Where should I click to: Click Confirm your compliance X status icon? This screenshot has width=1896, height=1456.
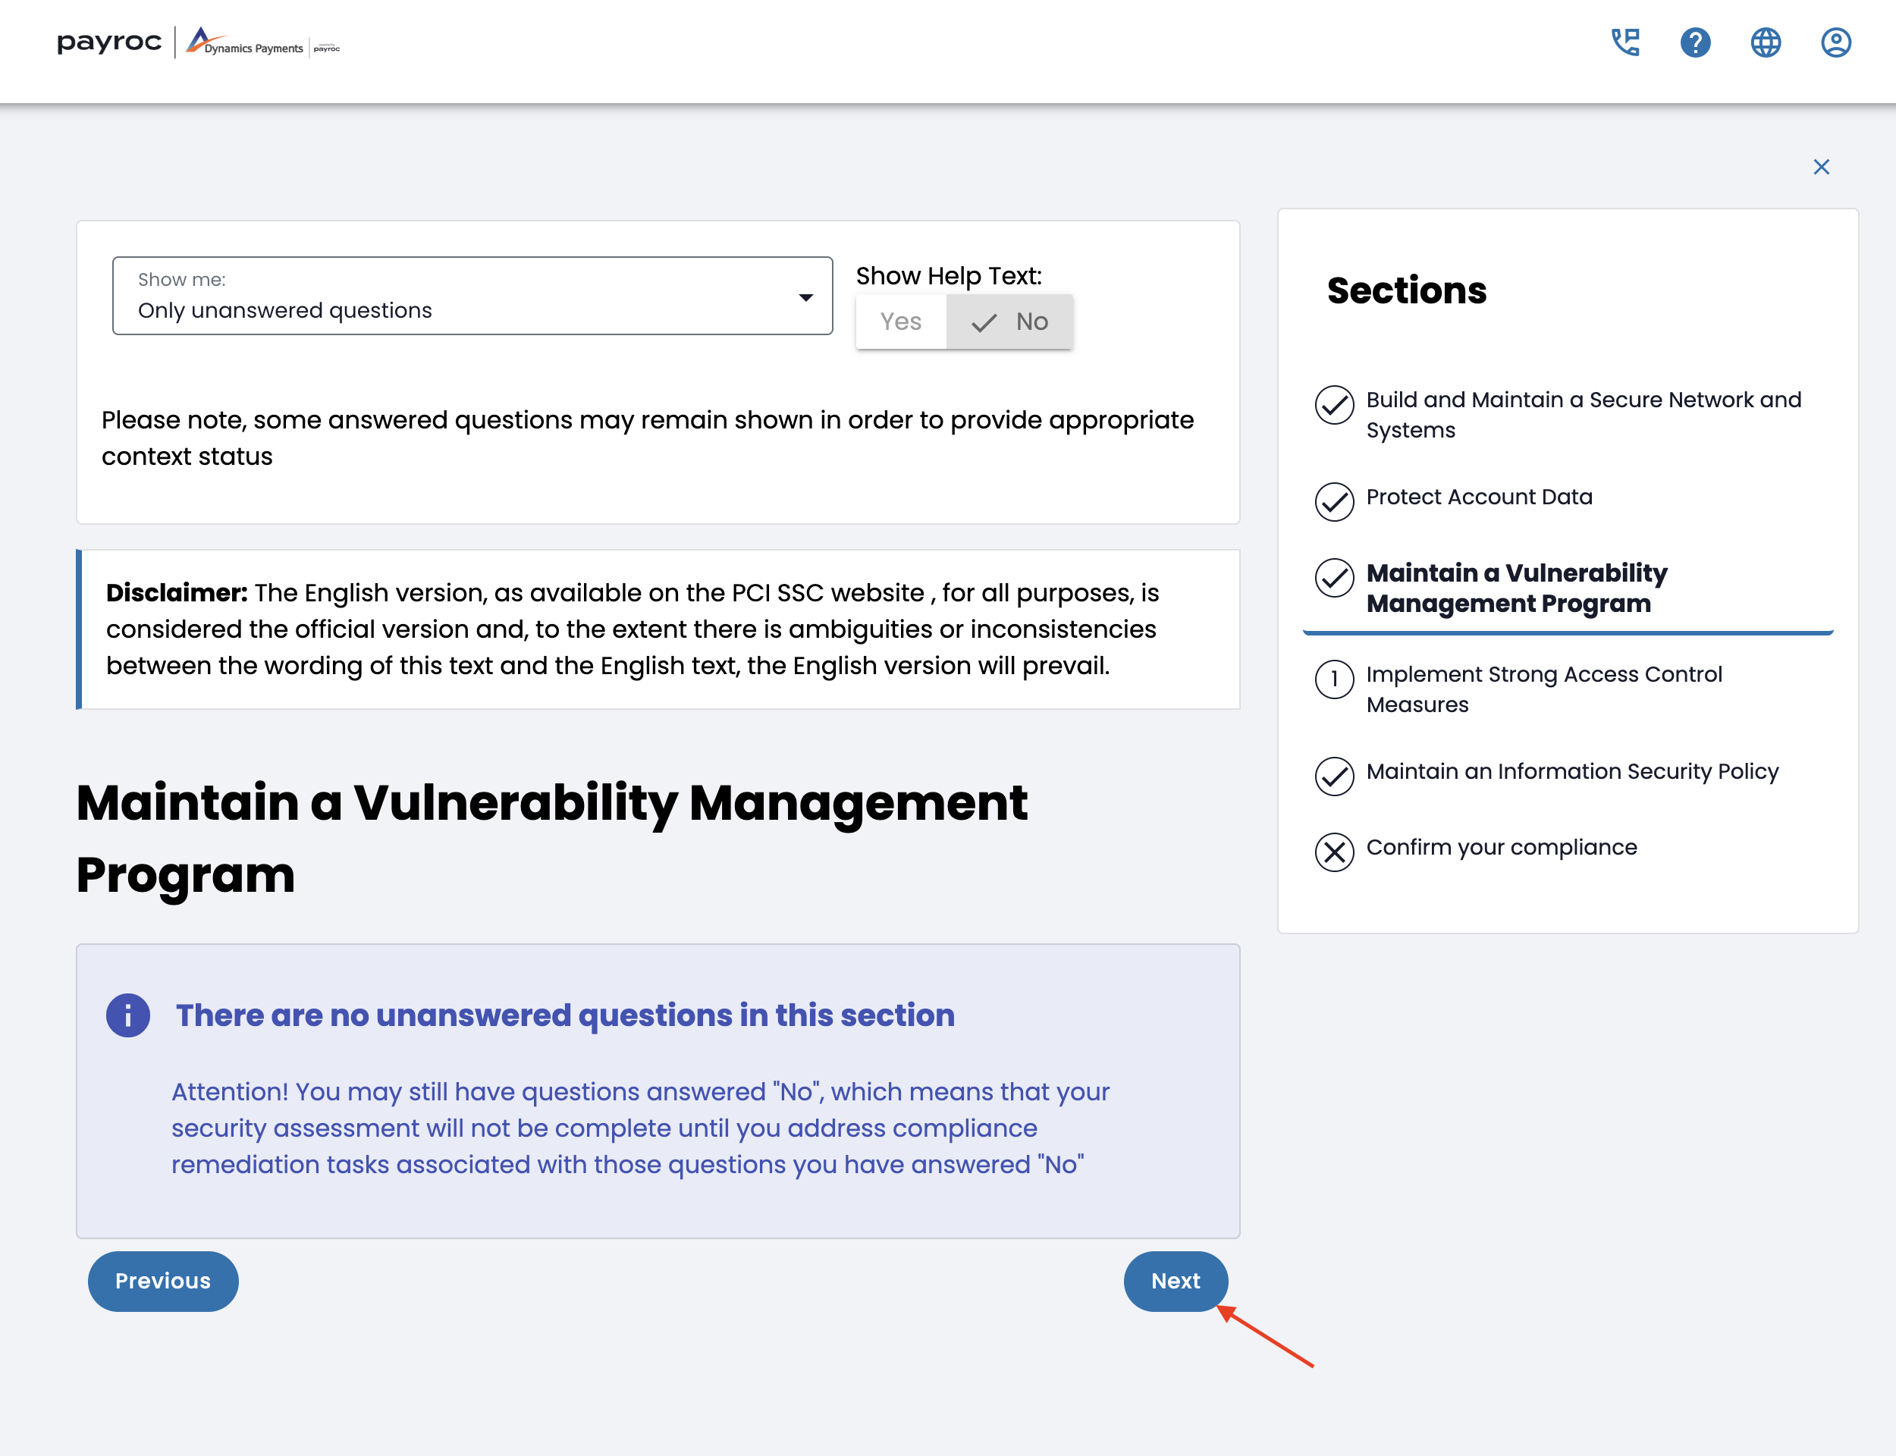click(x=1333, y=852)
